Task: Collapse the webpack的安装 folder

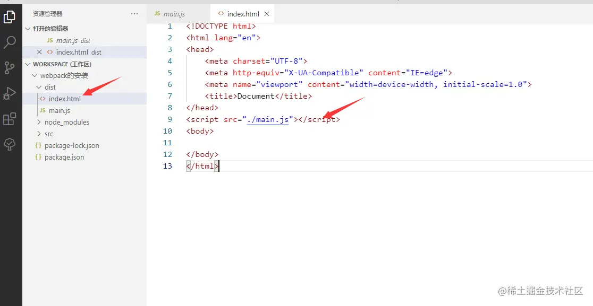Action: (x=35, y=75)
